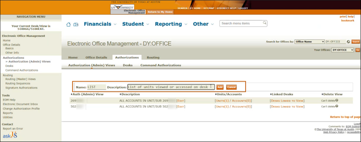Viewport: 361px width, 142px height.
Task: Click UTDIRECT HELP in the top banner
Action: 226,8
